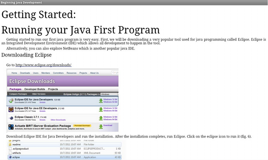Click the XML Document type cell for artifacts
This screenshot has width=268, height=160.
pyautogui.click(x=92, y=153)
